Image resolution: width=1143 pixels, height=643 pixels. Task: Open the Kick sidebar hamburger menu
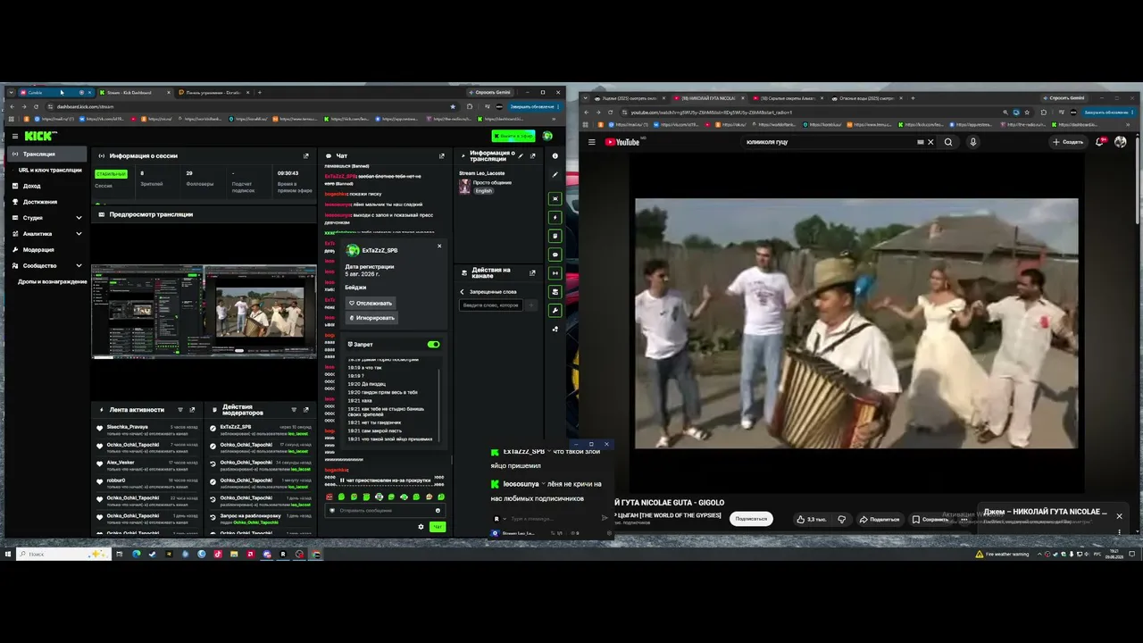point(15,136)
